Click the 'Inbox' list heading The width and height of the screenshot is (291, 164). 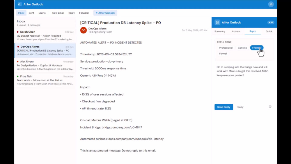click(x=21, y=21)
